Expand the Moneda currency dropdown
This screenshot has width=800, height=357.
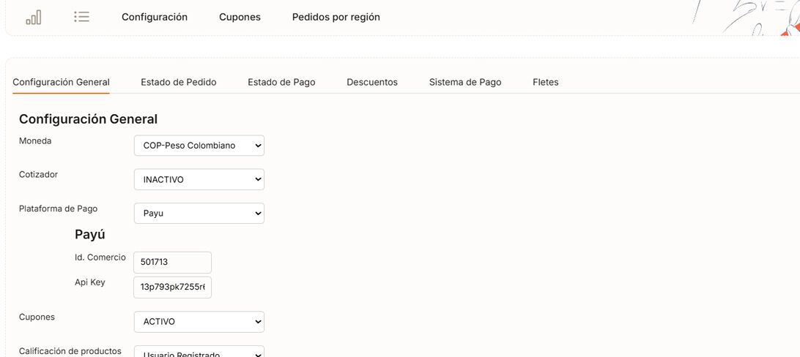click(199, 146)
